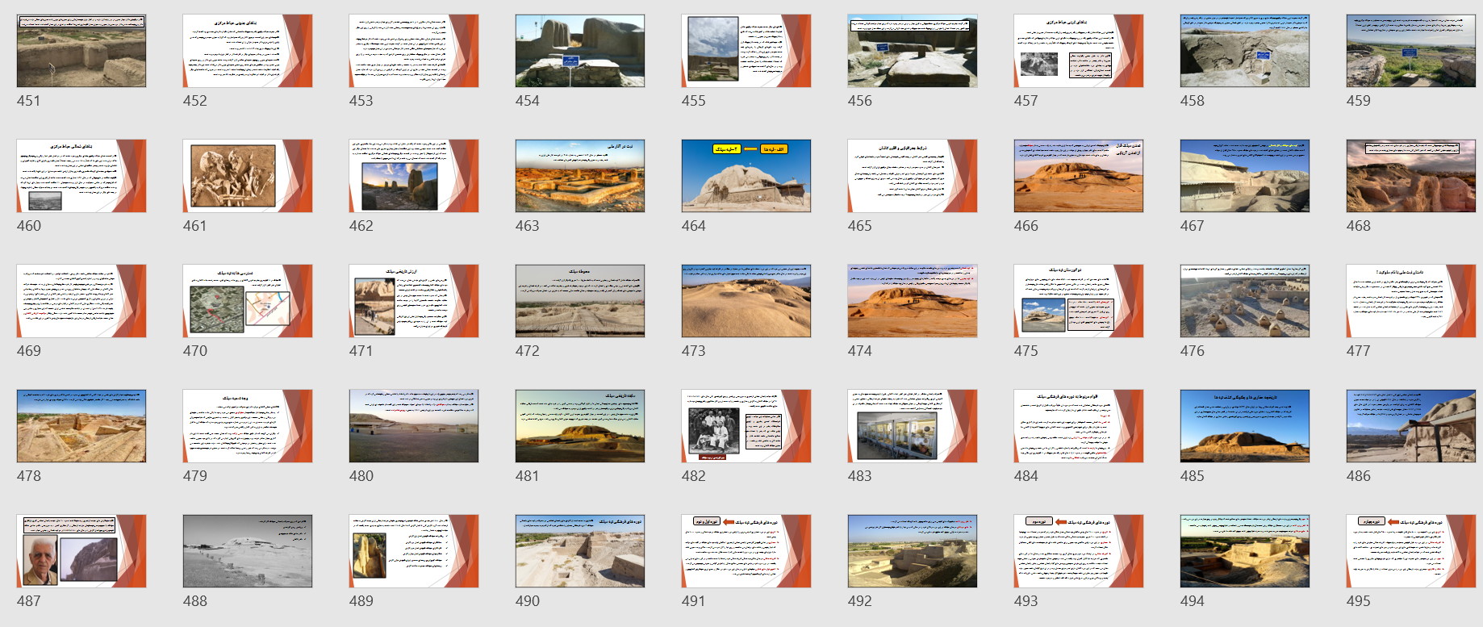Open slide 461 with skeleton burial photo
Viewport: 1483px width, 627px height.
click(x=247, y=176)
